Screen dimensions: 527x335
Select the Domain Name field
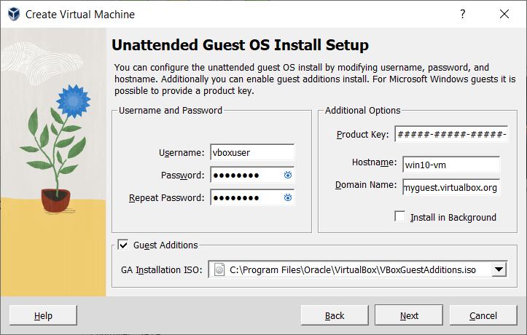pyautogui.click(x=451, y=187)
